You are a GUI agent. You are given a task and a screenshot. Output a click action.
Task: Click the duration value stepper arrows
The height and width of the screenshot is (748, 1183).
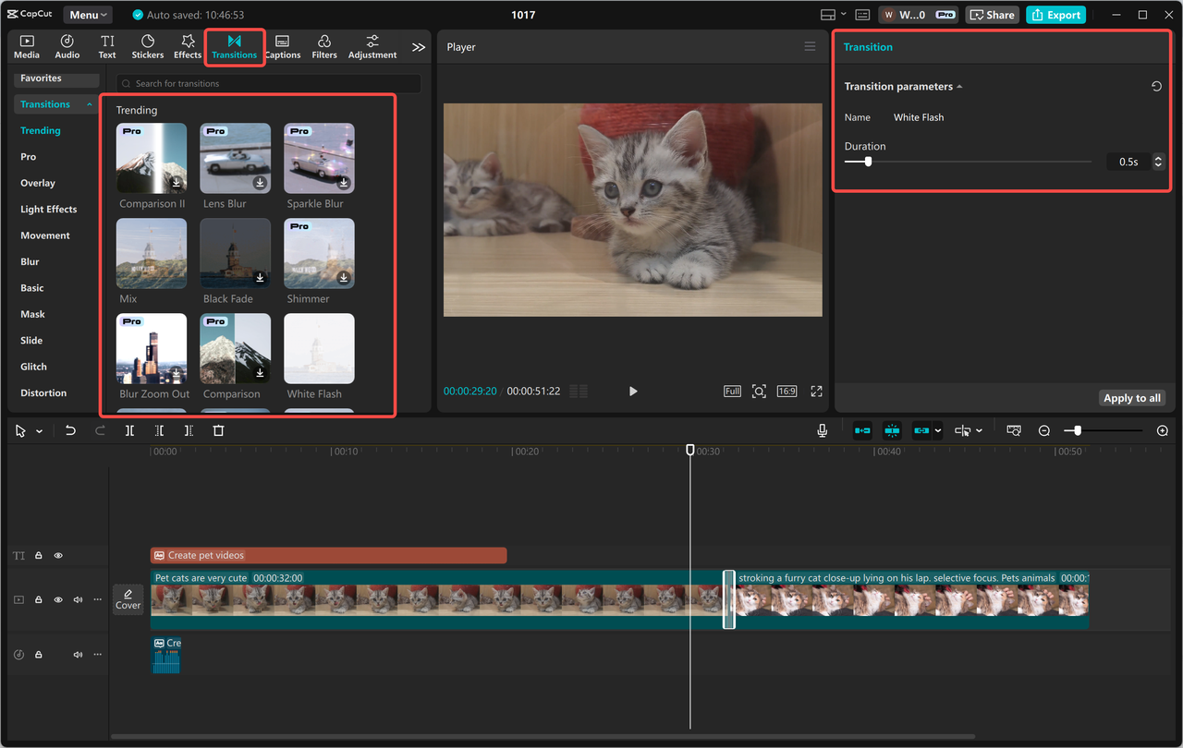[1158, 162]
